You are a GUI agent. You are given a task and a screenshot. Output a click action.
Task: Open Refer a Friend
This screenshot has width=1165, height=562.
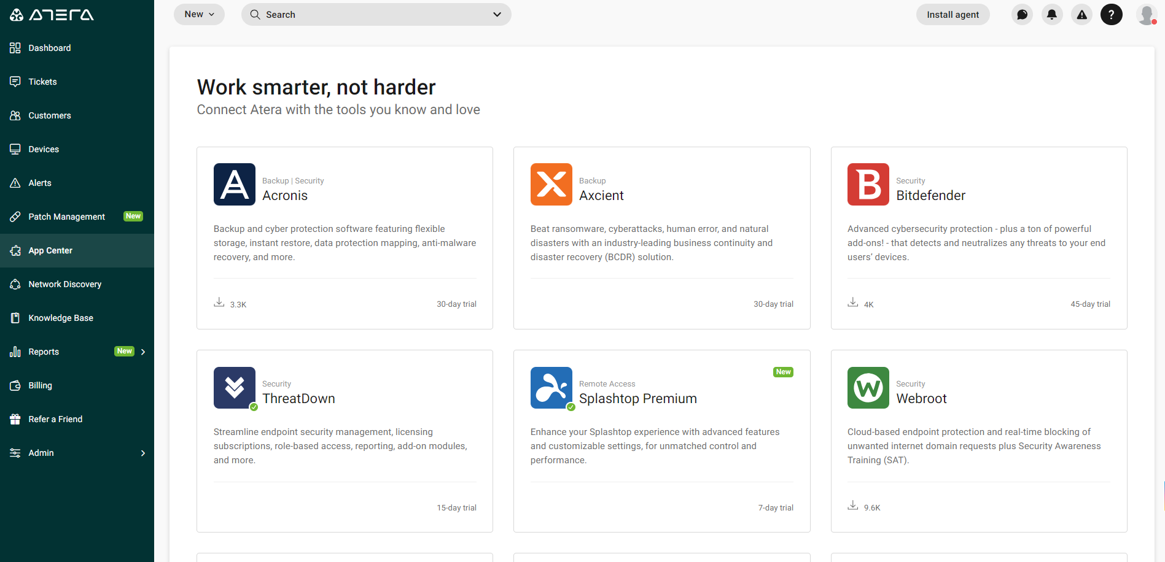[77, 419]
